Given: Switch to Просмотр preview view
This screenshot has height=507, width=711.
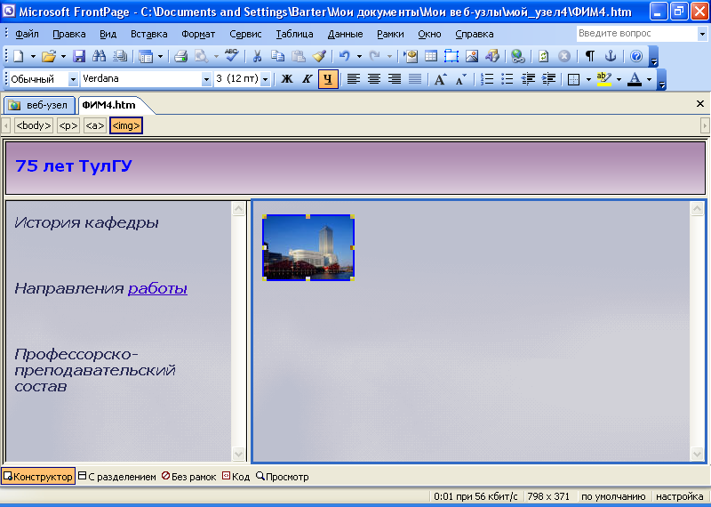Looking at the screenshot, I should [282, 477].
